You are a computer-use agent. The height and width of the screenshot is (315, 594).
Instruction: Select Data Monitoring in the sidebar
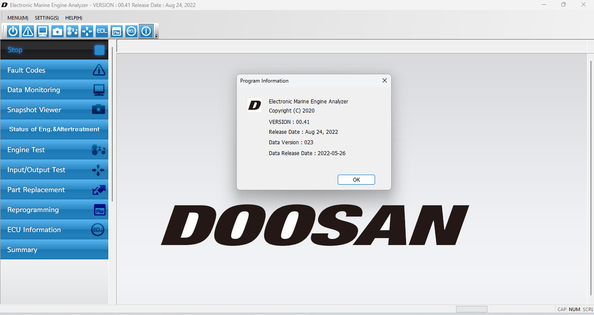pos(54,90)
